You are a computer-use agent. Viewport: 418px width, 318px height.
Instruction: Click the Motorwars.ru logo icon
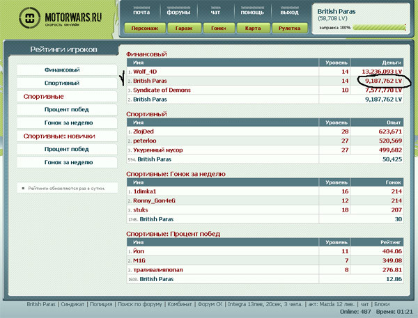pyautogui.click(x=29, y=18)
